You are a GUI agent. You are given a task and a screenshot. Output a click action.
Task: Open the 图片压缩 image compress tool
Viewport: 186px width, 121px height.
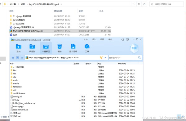click(x=73, y=46)
